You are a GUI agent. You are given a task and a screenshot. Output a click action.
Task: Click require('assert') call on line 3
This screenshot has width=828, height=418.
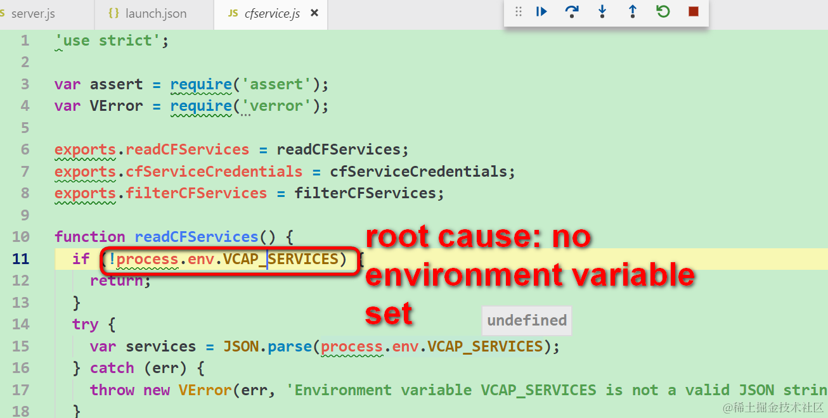(x=245, y=84)
